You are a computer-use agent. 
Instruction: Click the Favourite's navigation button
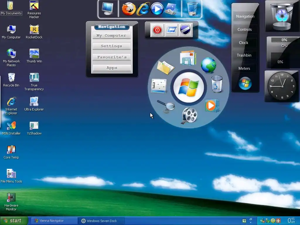112,57
